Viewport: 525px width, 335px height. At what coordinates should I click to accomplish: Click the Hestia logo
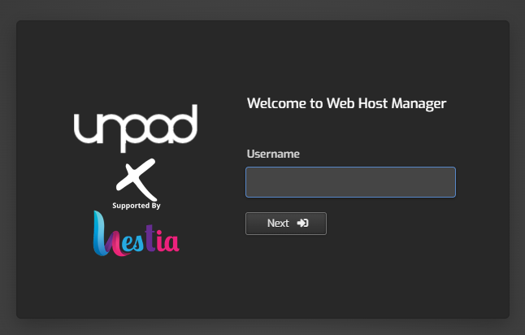[137, 234]
